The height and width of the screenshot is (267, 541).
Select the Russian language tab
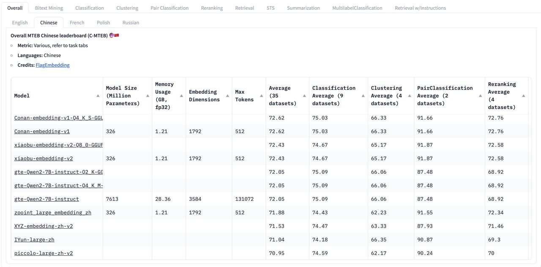pos(131,22)
